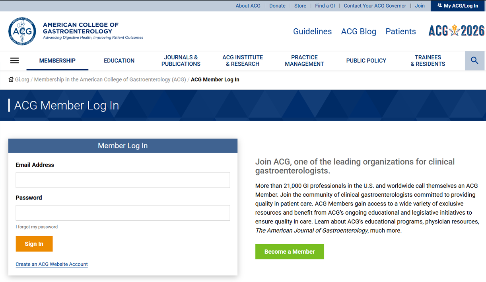Click the Donate link
This screenshot has width=486, height=282.
click(x=277, y=6)
